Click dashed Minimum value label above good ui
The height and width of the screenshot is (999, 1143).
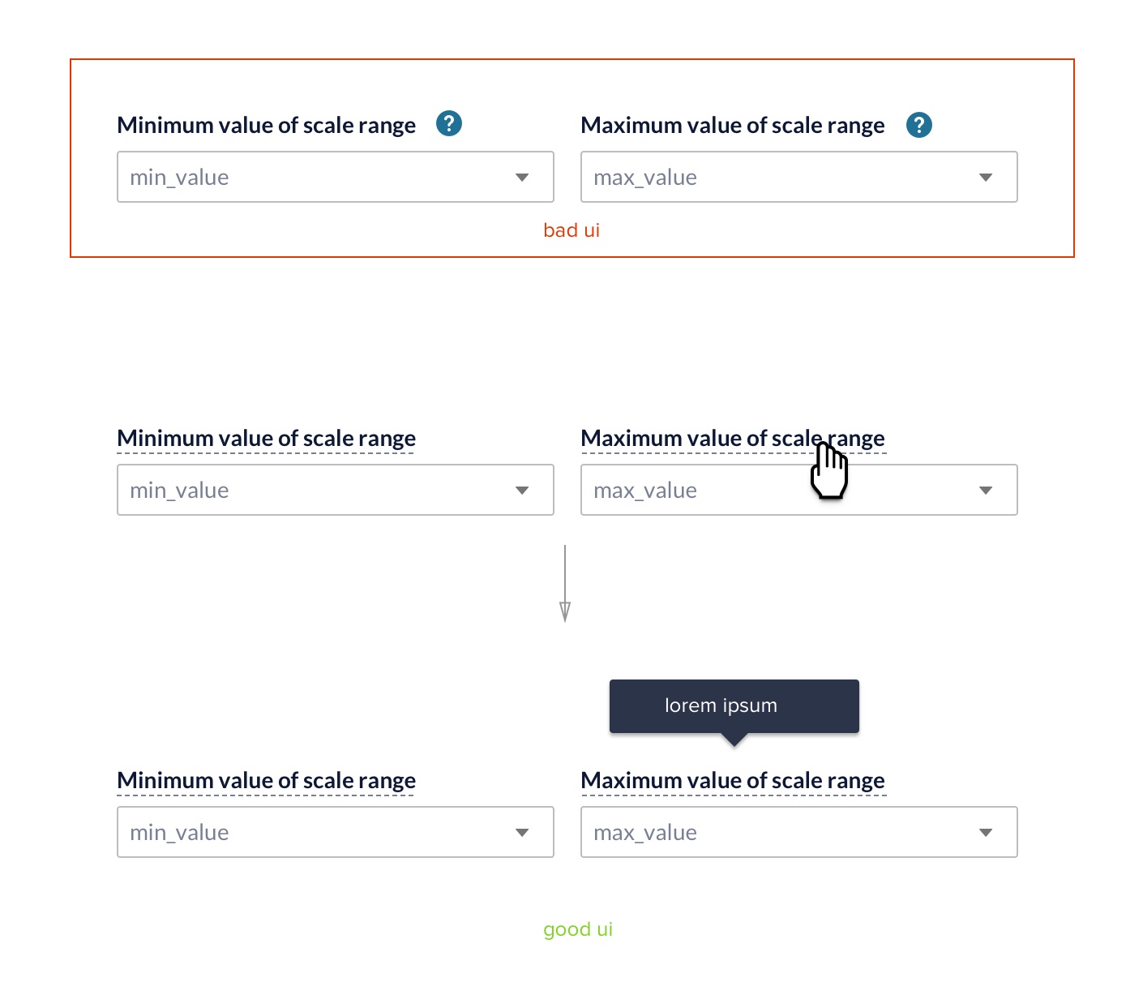tap(267, 781)
